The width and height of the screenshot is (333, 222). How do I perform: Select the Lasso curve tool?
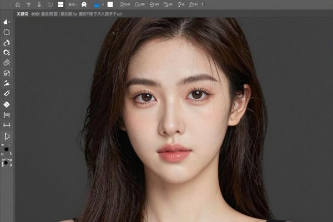tap(7, 43)
